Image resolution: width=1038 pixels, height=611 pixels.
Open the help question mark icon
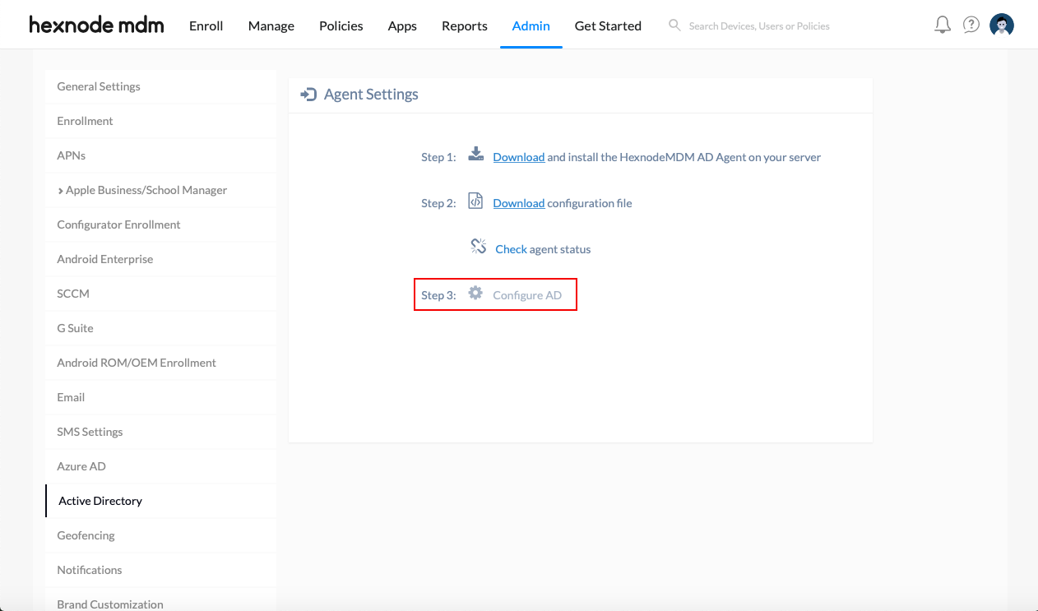(971, 25)
